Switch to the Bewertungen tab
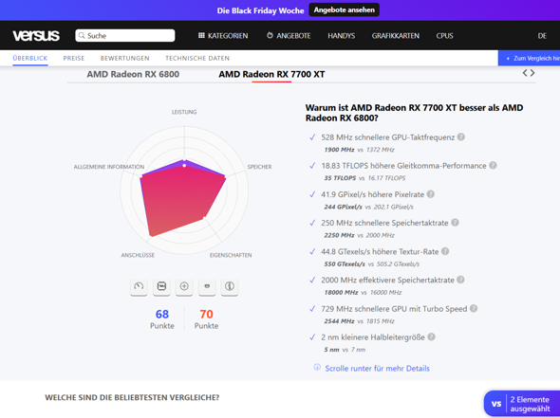 [124, 58]
